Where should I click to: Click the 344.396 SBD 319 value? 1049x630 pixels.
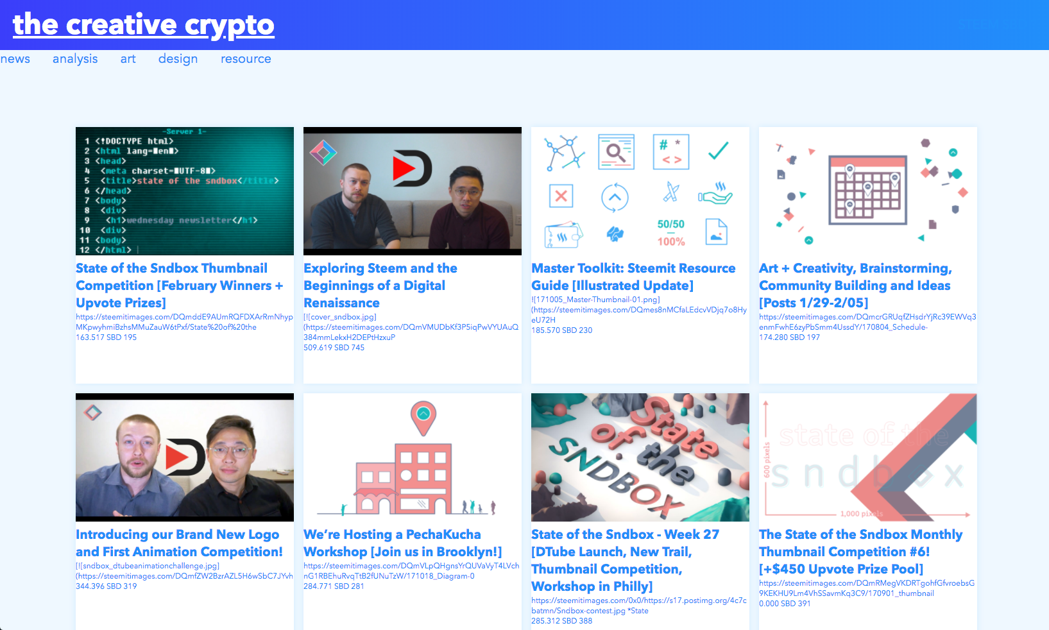pos(107,586)
